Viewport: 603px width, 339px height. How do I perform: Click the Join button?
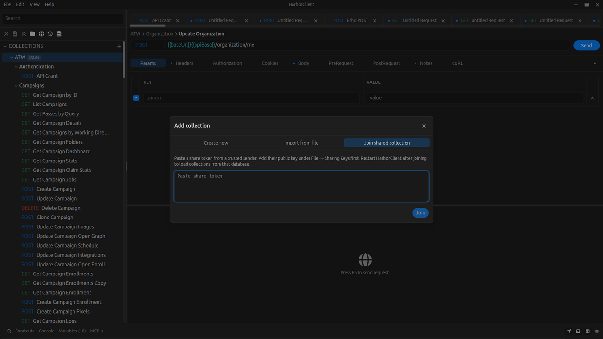point(420,213)
